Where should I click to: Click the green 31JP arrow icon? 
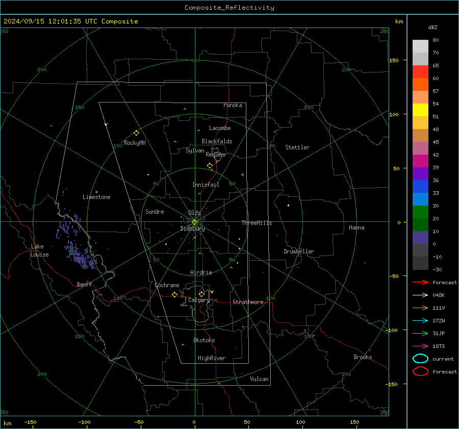coord(420,333)
